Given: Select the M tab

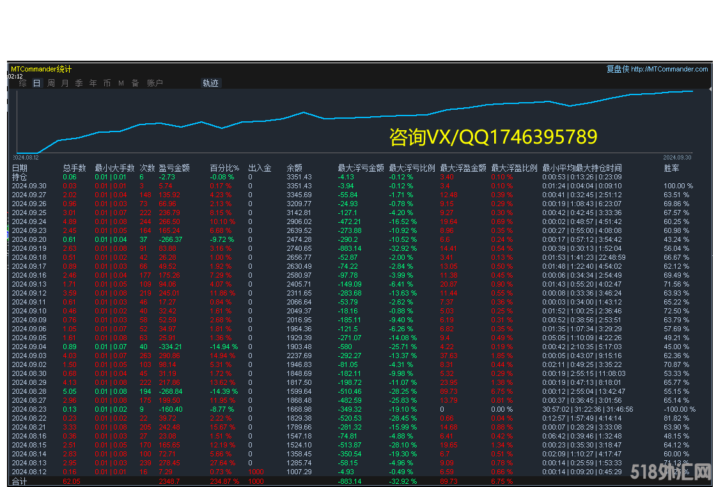Looking at the screenshot, I should point(121,83).
